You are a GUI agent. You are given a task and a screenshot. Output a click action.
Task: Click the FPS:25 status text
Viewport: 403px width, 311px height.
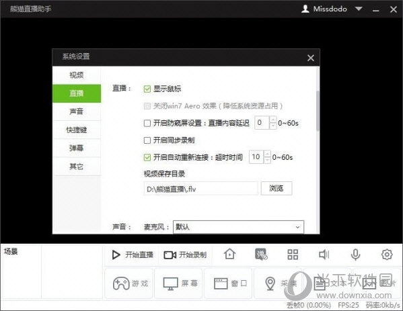[x=348, y=305]
